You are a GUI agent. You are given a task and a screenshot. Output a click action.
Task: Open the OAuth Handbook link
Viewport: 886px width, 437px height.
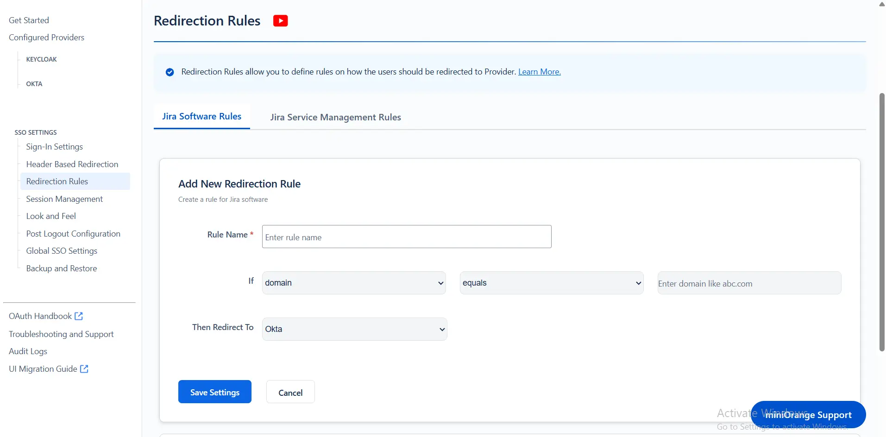[x=40, y=316]
